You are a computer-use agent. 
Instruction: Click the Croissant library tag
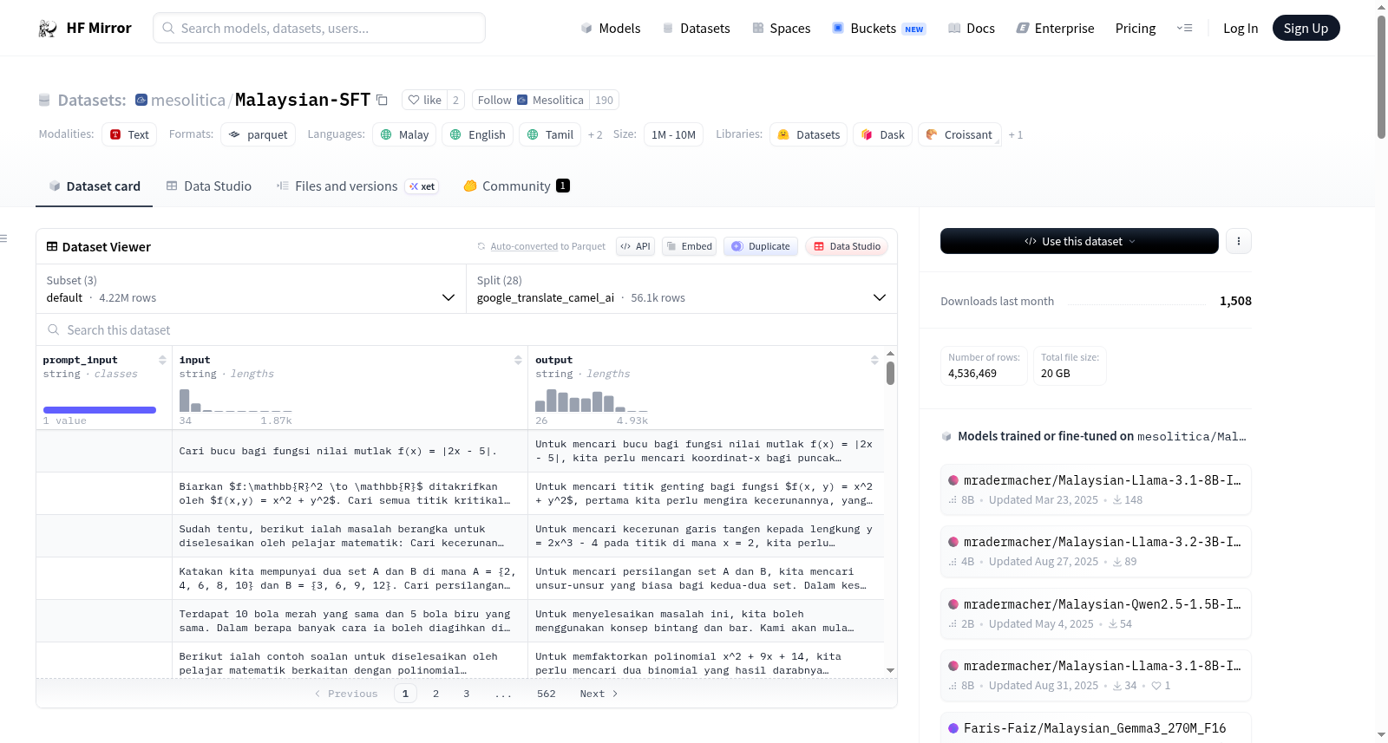(x=959, y=134)
